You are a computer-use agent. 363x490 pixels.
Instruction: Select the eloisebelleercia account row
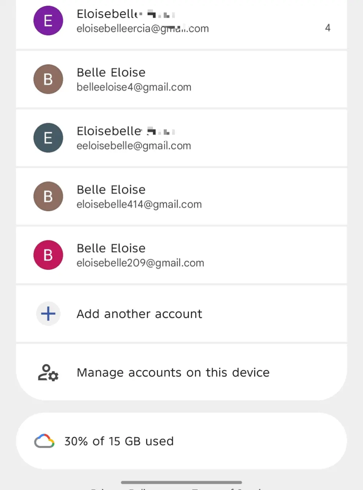click(181, 24)
